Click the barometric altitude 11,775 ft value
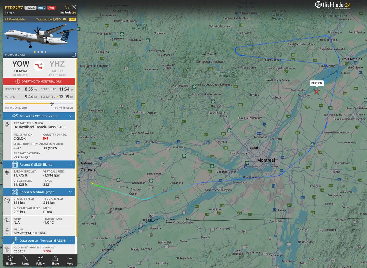 (x=20, y=175)
